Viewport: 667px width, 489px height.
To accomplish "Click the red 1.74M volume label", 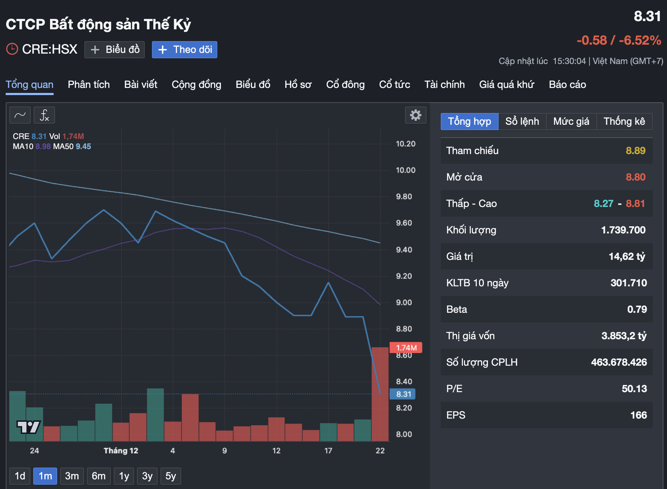I will (x=406, y=348).
